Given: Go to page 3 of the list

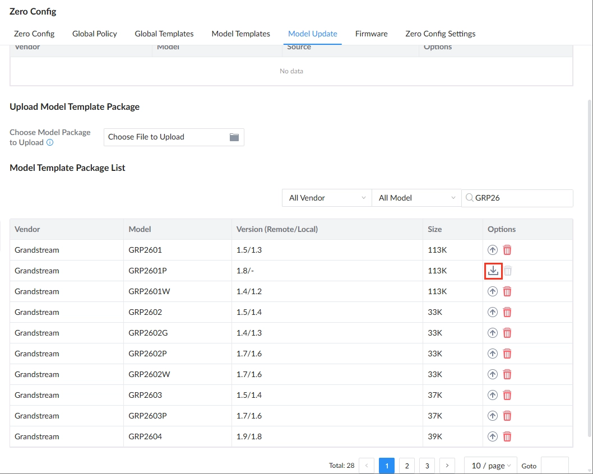Looking at the screenshot, I should coord(427,466).
